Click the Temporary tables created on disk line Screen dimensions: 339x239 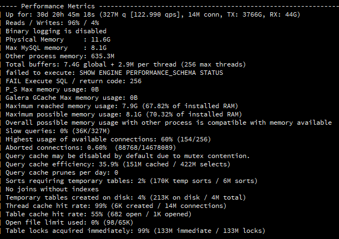click(125, 197)
